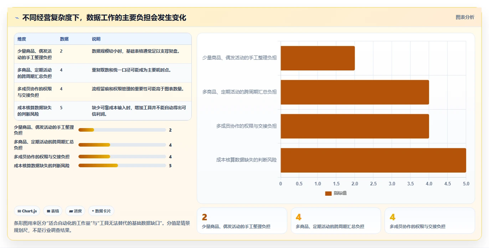This screenshot has height=248, width=489.
Task: Click progress value 2 beside 少量商品 bar
Action: 170,130
